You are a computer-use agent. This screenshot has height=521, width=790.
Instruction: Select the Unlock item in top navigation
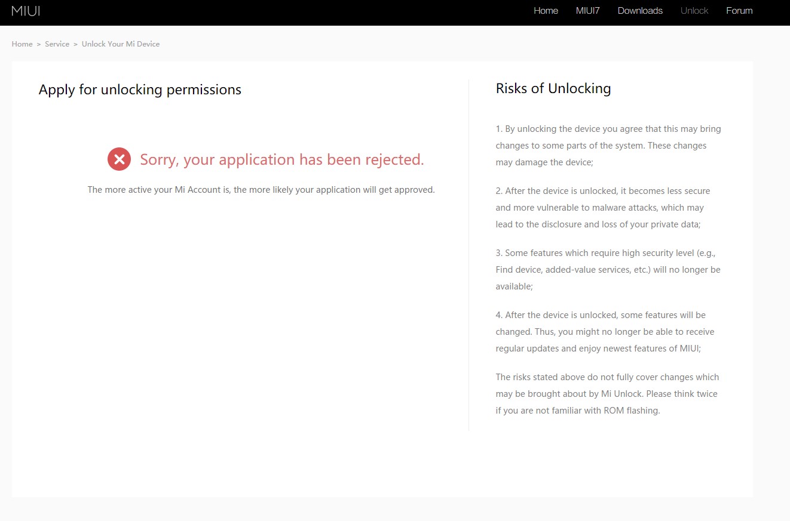[x=694, y=11]
